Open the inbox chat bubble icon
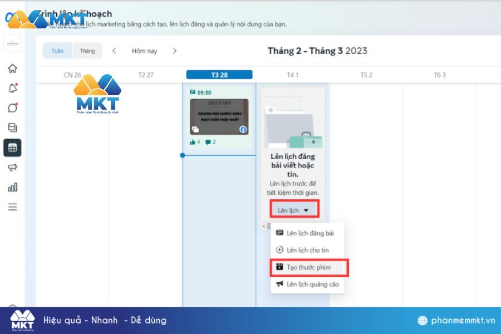This screenshot has height=334, width=501. [12, 107]
